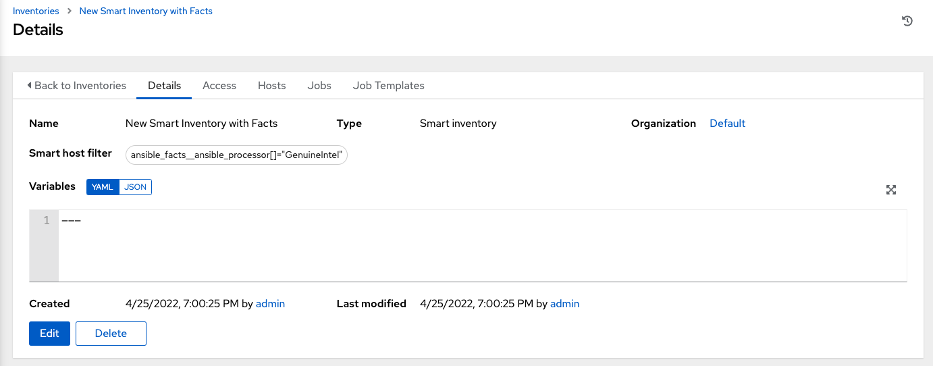Click the Edit button
933x366 pixels.
[x=49, y=334]
